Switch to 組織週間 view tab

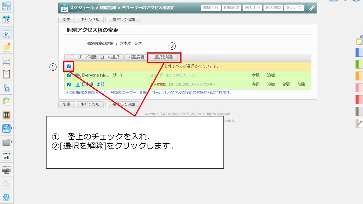click(x=231, y=8)
